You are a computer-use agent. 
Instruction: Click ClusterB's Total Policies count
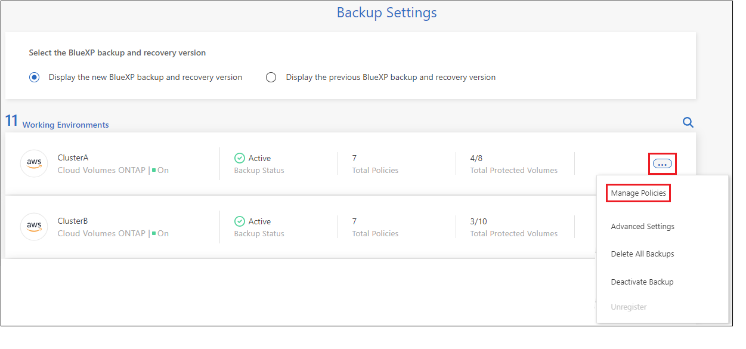[x=354, y=221]
